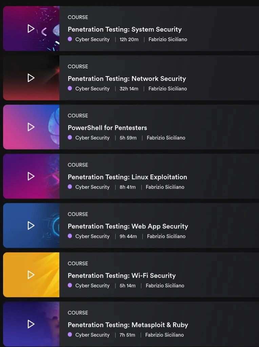Click purple dot beside PowerShell course category
The height and width of the screenshot is (347, 259).
[x=70, y=138]
